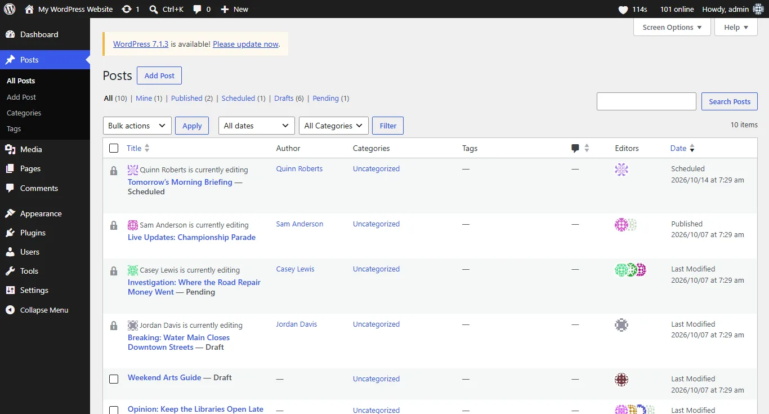This screenshot has width=769, height=414.
Task: Click author link Quinn Roberts
Action: [x=299, y=168]
